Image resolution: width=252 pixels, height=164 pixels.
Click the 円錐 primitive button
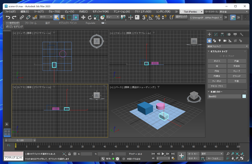(x=237, y=61)
